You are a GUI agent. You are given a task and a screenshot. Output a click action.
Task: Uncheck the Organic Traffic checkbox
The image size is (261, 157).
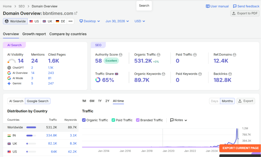84,120
